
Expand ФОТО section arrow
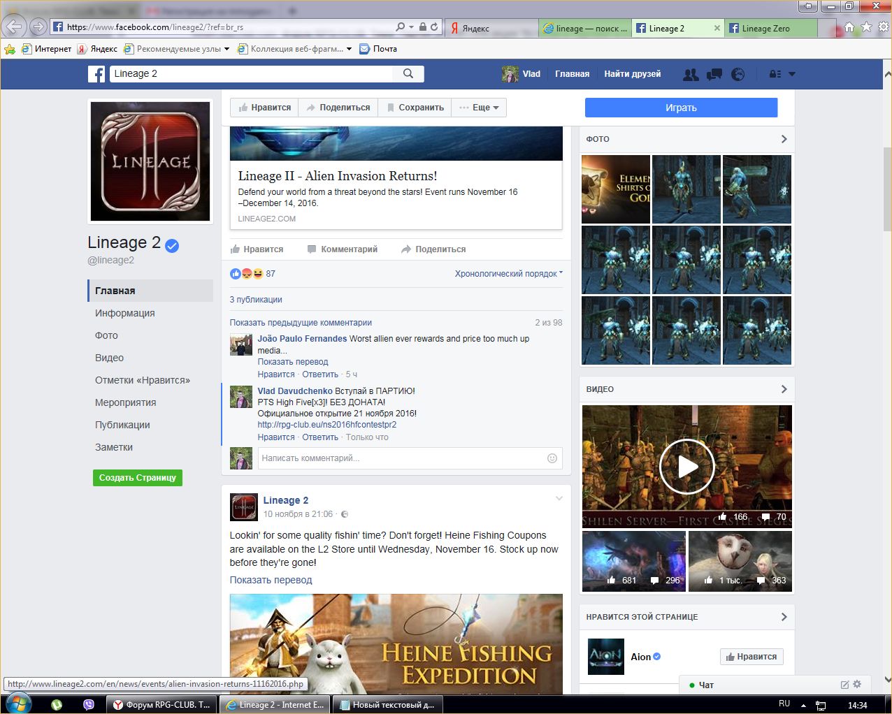[x=784, y=139]
